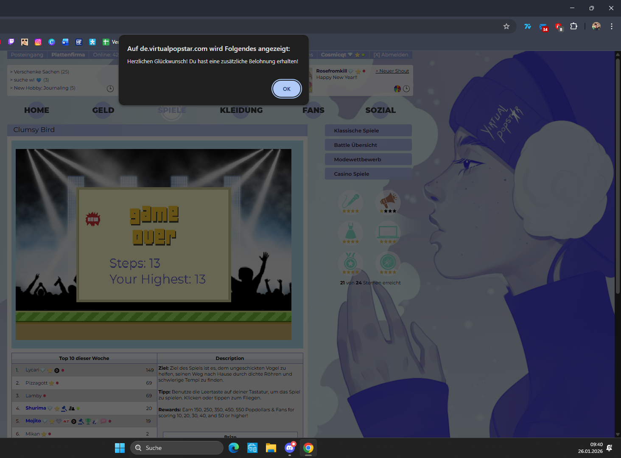Open Microsoft Store from the taskbar
Image resolution: width=621 pixels, height=458 pixels.
tap(252, 448)
